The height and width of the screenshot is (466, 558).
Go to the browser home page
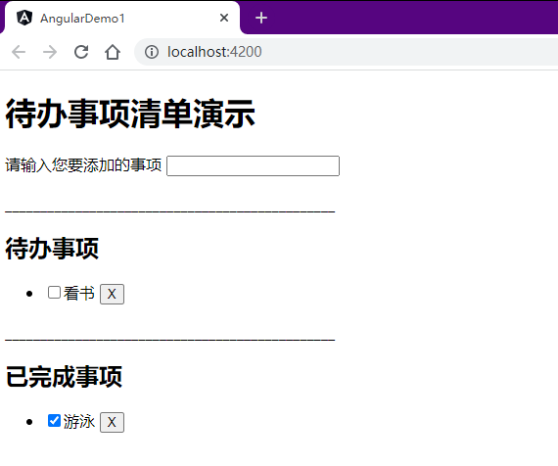[113, 52]
